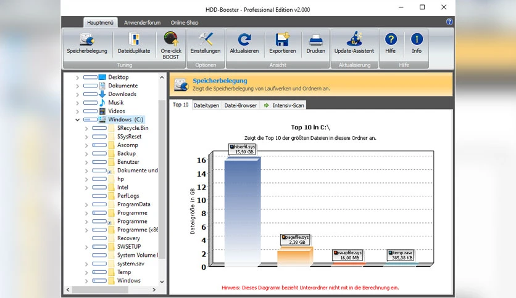Screen dimensions: 516x298
Task: Open Anwenderforum tab
Action: pos(142,23)
